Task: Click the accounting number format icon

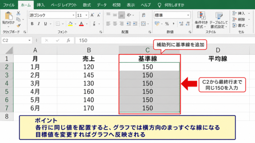Action: [157, 24]
